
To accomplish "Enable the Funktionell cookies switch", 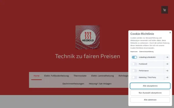I will coord(134,64).
